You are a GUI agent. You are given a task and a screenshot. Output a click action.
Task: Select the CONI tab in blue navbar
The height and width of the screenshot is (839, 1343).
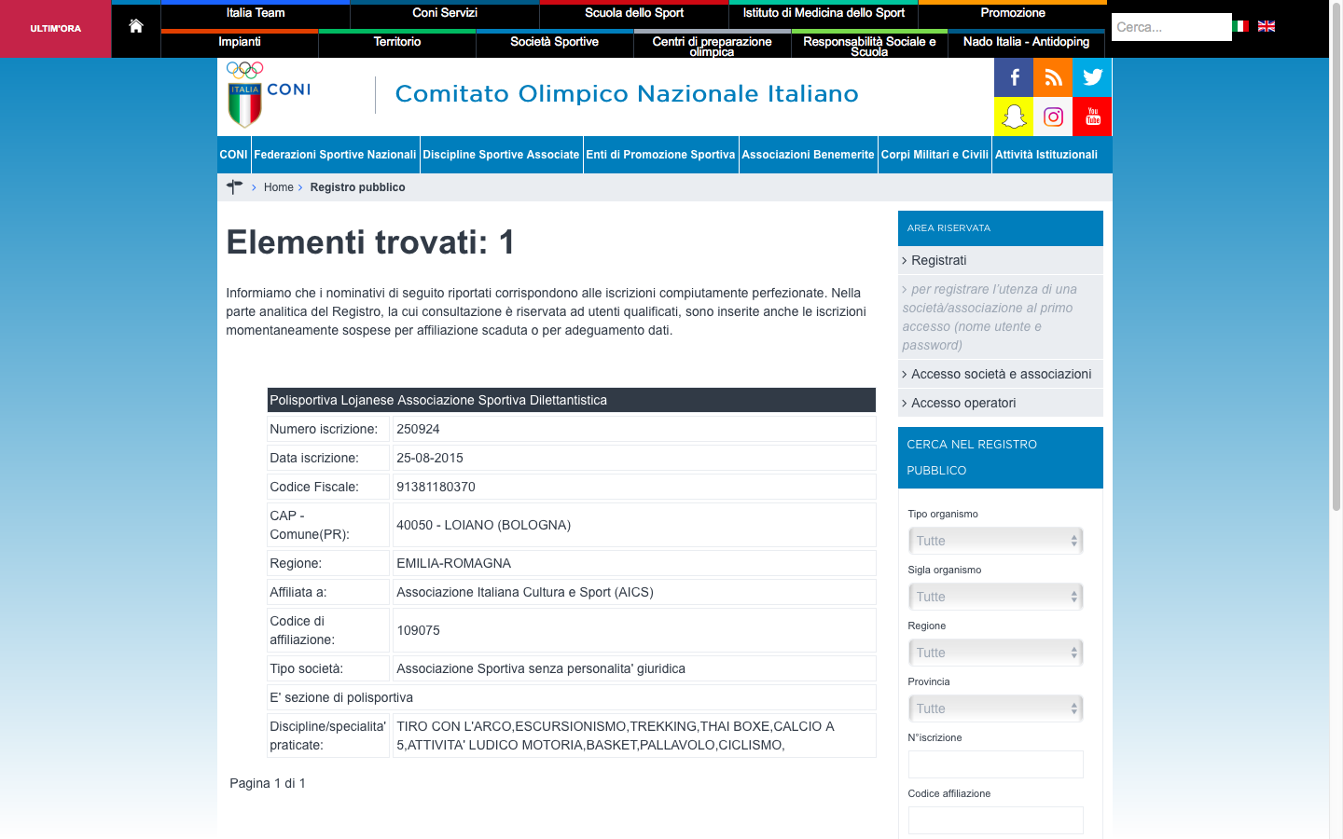pyautogui.click(x=233, y=155)
